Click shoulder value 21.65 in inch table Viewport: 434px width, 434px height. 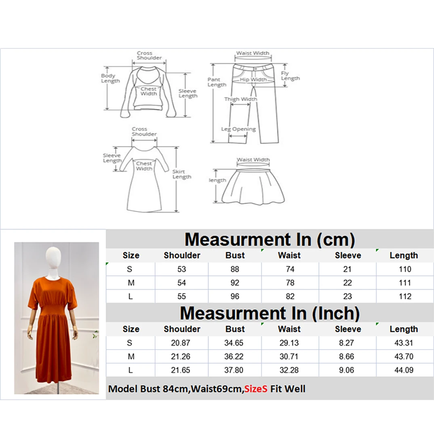[x=181, y=370]
